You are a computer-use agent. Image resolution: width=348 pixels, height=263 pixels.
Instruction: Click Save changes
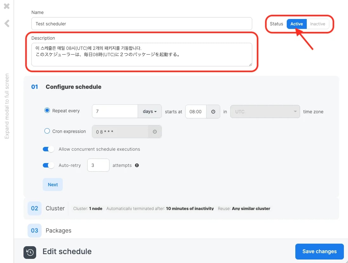(x=319, y=252)
